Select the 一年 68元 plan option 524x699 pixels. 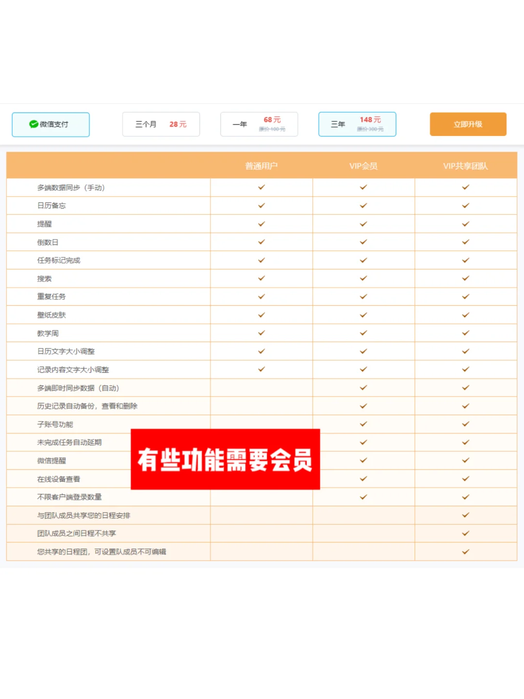(x=260, y=124)
